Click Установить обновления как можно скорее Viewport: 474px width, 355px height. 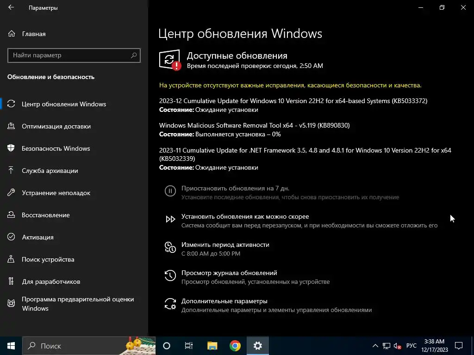[245, 216]
